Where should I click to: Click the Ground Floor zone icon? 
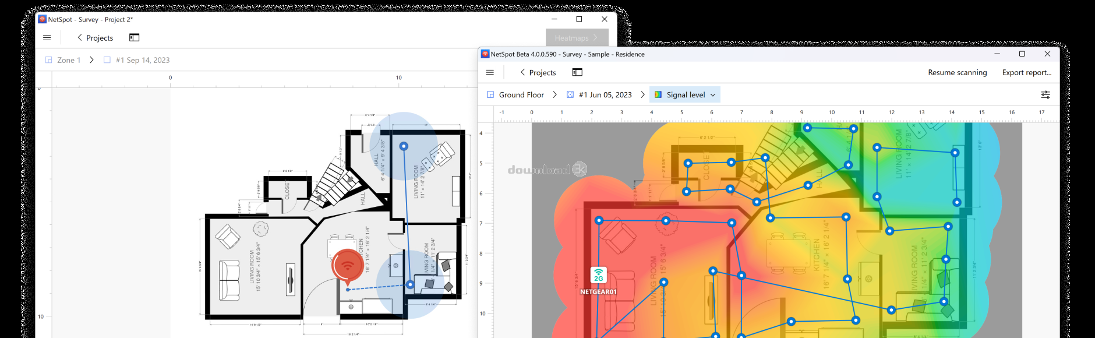tap(490, 95)
